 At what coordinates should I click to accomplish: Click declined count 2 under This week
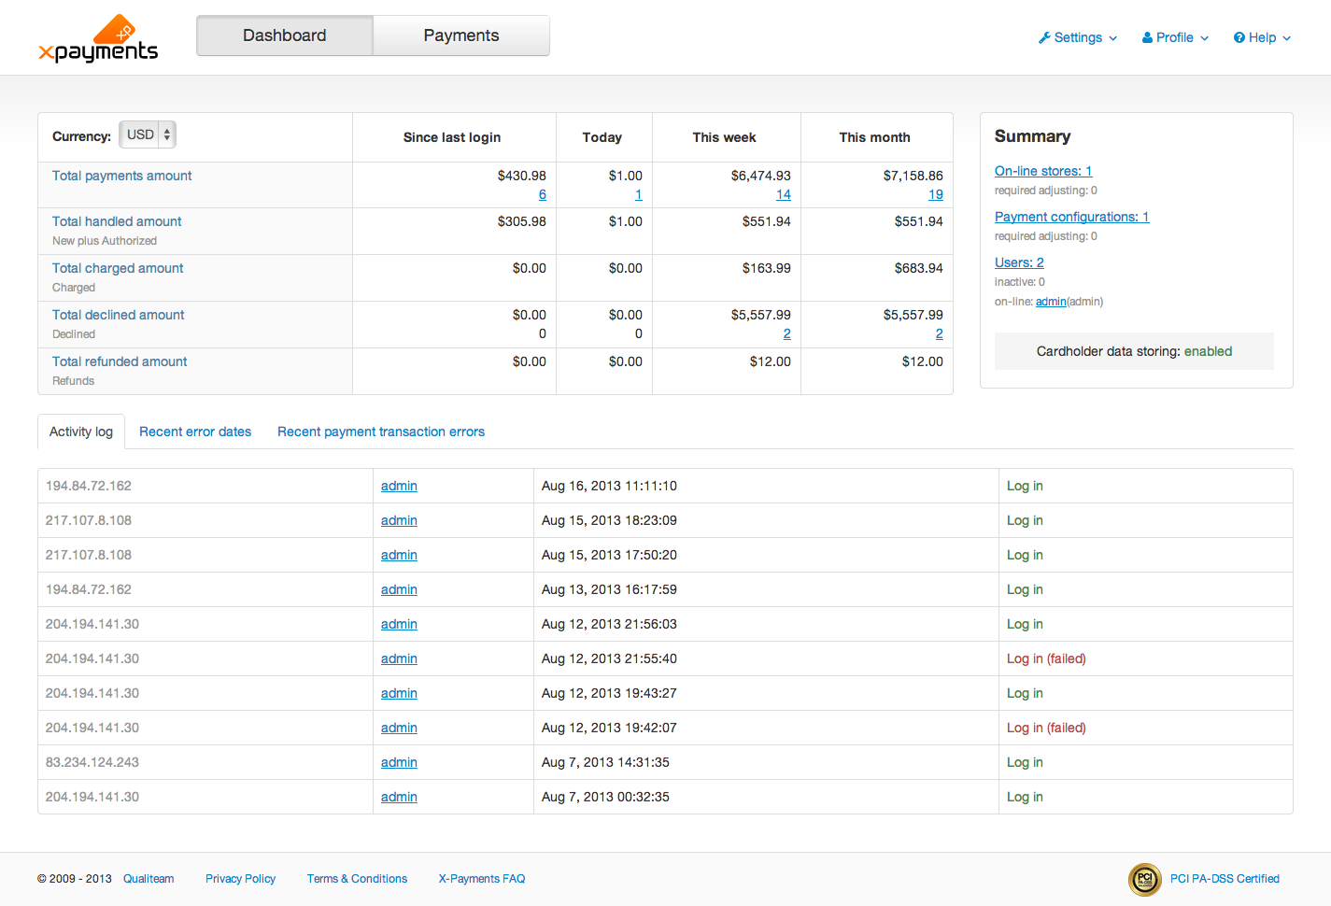[787, 333]
